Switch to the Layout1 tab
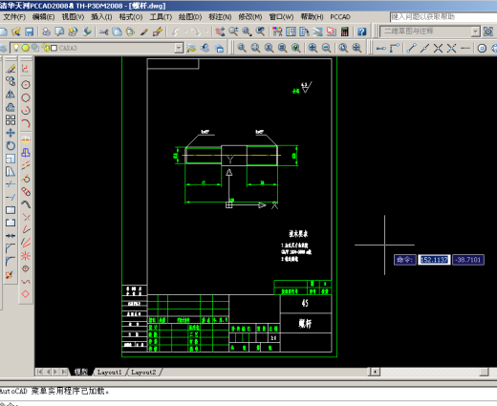 point(109,372)
